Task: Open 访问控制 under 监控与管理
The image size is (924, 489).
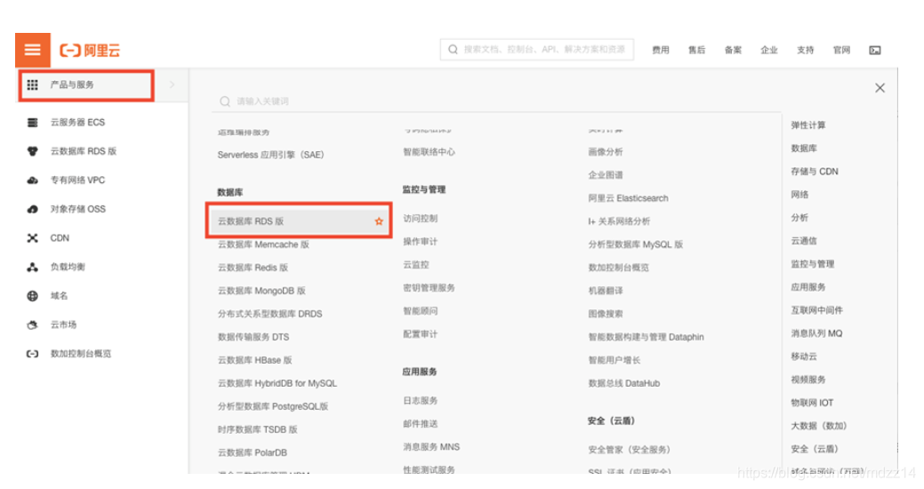Action: pos(420,219)
